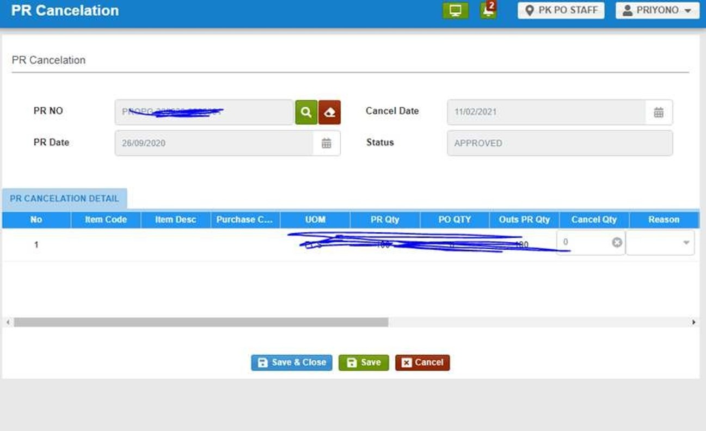Click the PK PO STAFF location button

[561, 10]
